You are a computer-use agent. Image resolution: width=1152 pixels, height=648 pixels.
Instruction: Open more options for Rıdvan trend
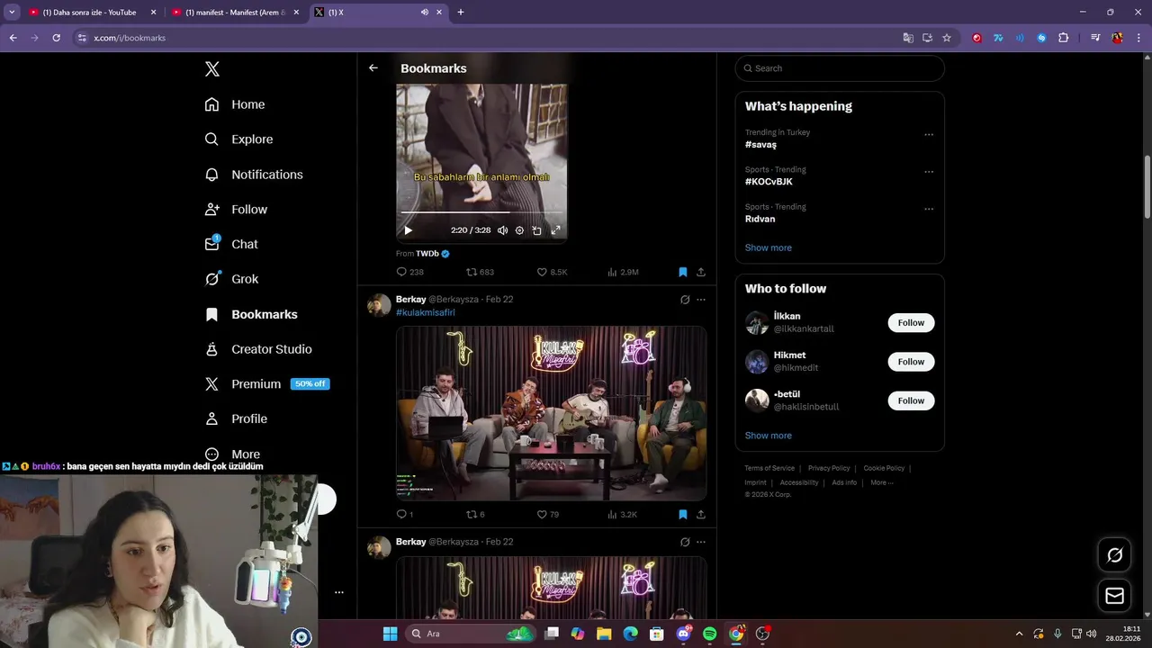pyautogui.click(x=929, y=209)
